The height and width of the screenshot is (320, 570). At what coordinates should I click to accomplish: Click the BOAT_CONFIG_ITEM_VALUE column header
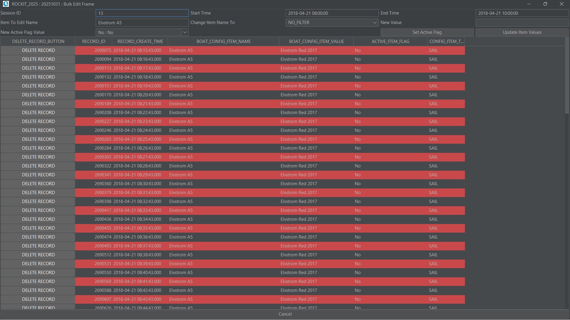[x=316, y=41]
